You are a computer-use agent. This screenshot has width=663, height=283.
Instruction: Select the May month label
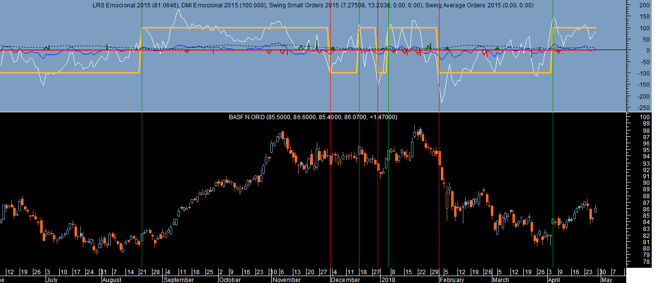[x=606, y=280]
